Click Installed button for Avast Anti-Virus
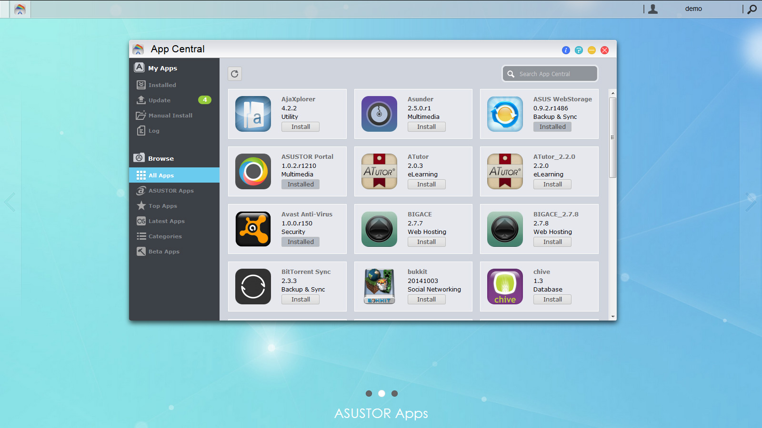The width and height of the screenshot is (762, 428). click(x=301, y=242)
